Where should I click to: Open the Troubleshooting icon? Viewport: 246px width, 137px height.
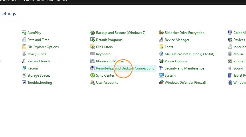pos(24,83)
